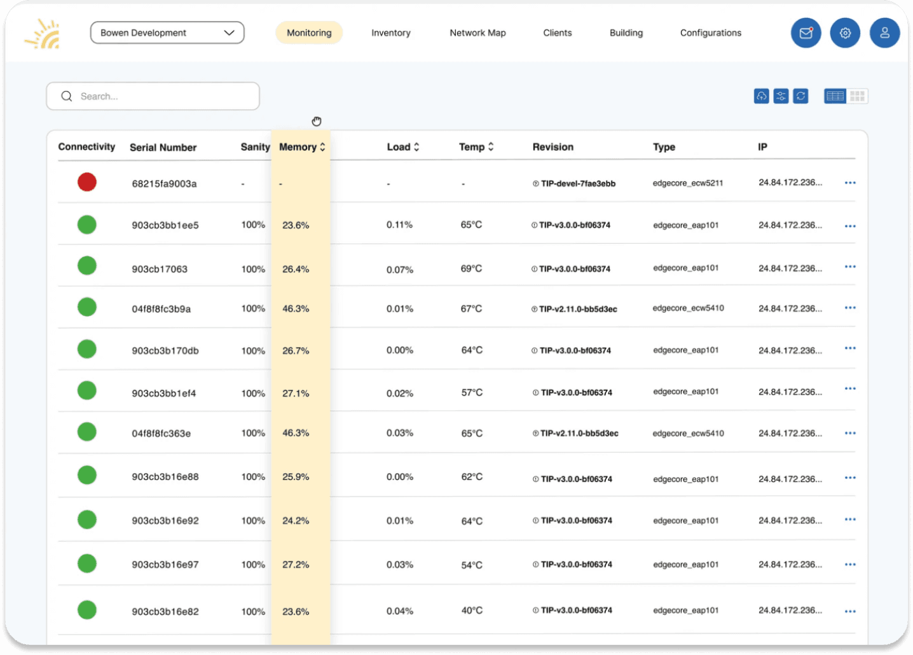The image size is (913, 655).
Task: Click green status dot of 04f8f8fc3b9a
Action: [87, 307]
